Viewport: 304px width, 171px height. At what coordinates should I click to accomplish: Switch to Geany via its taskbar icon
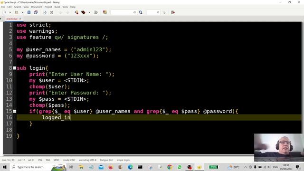click(x=199, y=167)
